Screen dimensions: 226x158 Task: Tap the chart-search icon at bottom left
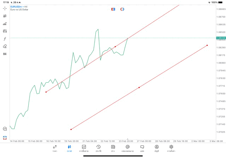coord(5,129)
